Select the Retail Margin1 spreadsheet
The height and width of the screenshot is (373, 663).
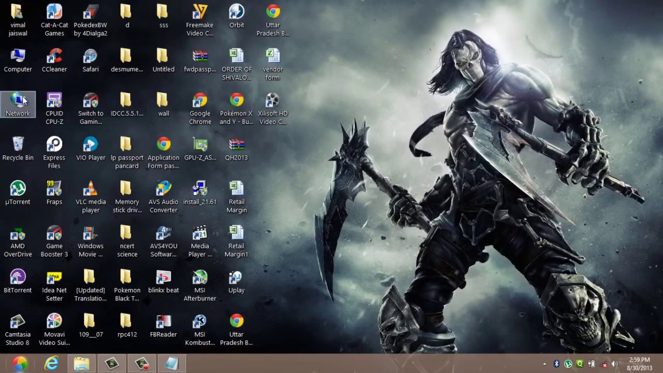pyautogui.click(x=236, y=241)
